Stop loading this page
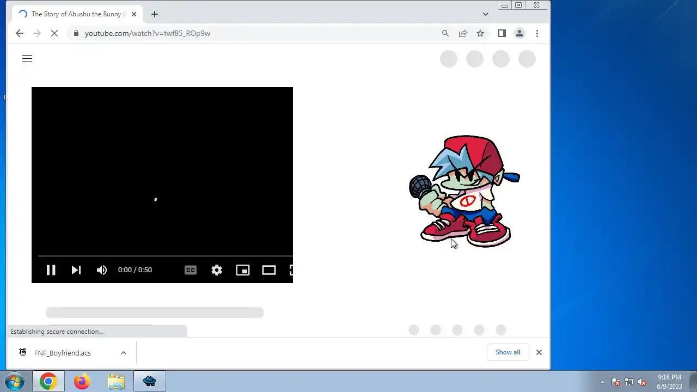697x392 pixels. coord(54,33)
